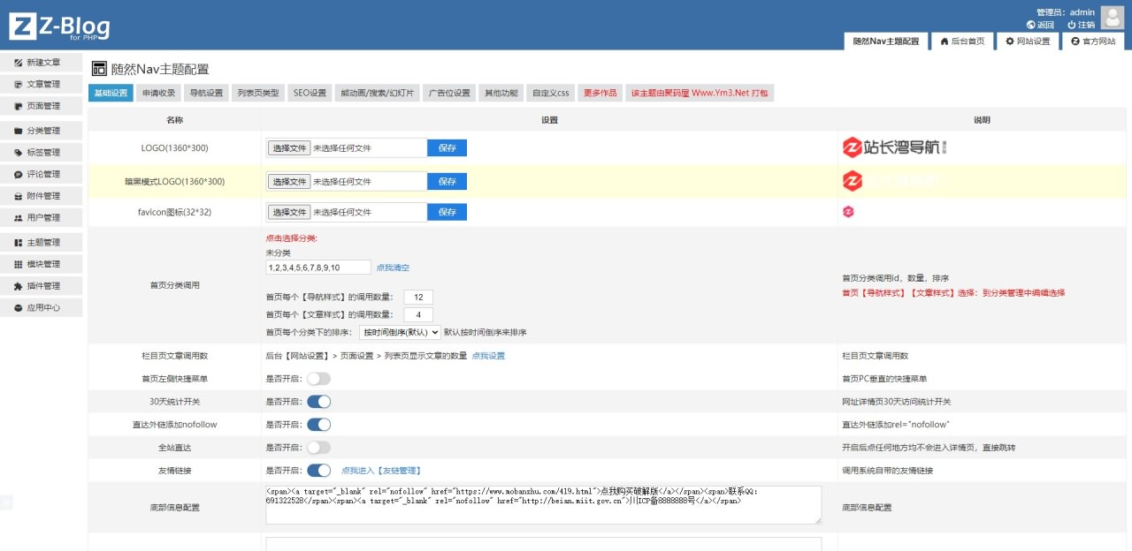The height and width of the screenshot is (551, 1132).
Task: Click the red 首页【导航样式】 hint text
Action: tap(953, 292)
